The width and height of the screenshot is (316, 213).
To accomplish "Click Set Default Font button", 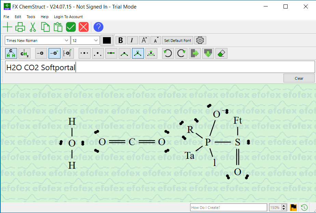I will (x=177, y=40).
